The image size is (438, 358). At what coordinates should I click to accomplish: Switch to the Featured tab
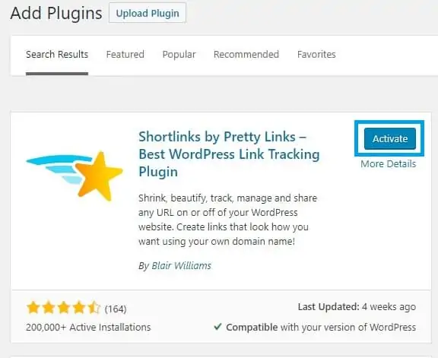[125, 54]
